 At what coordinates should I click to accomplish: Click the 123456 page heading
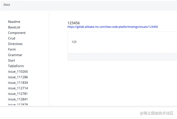coord(74,23)
